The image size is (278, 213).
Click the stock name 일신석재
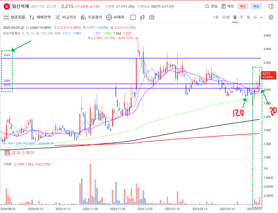click(x=20, y=6)
